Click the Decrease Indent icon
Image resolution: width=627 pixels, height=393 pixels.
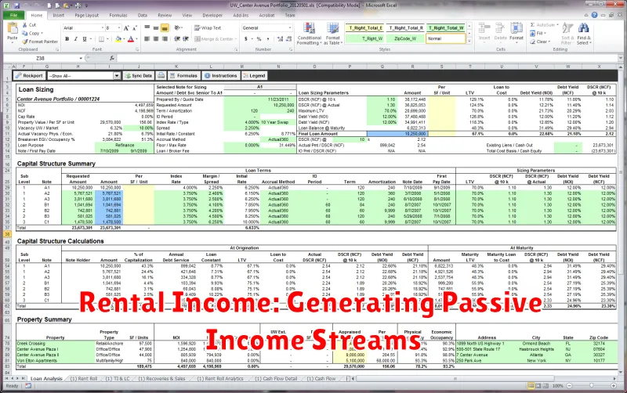(177, 39)
